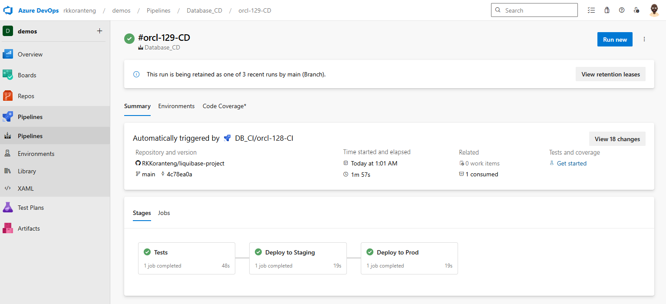The width and height of the screenshot is (666, 304).
Task: Click the Library books icon
Action: point(8,171)
